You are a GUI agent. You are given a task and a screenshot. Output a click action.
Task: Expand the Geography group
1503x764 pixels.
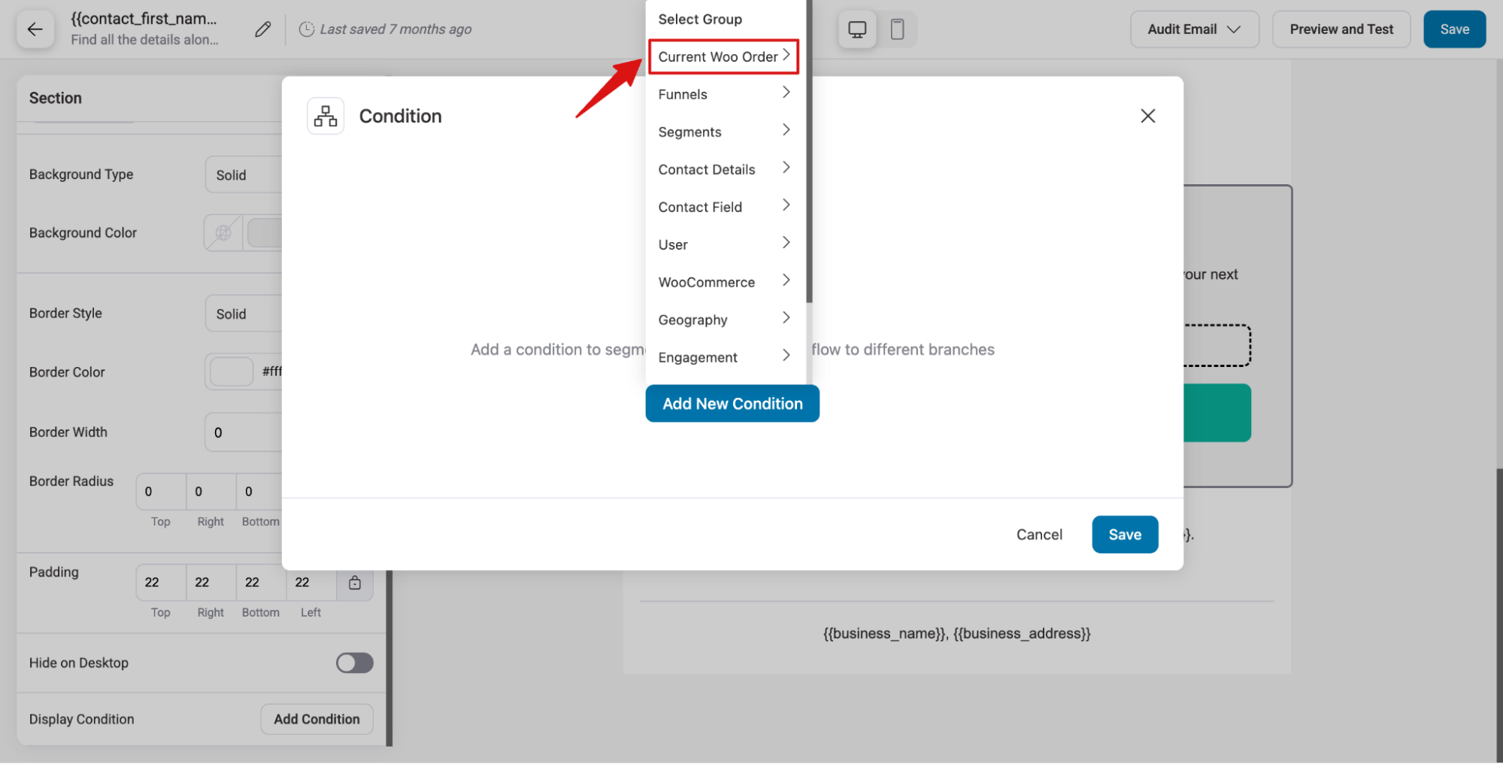[x=723, y=320]
